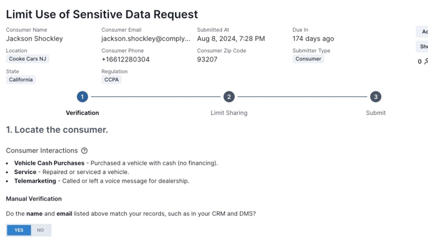Click the Consumer submitter type tag

point(308,59)
